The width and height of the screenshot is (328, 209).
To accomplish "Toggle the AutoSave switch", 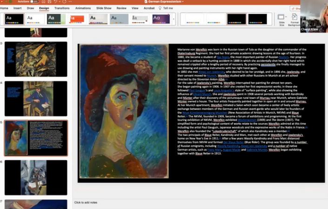I will (34, 1).
